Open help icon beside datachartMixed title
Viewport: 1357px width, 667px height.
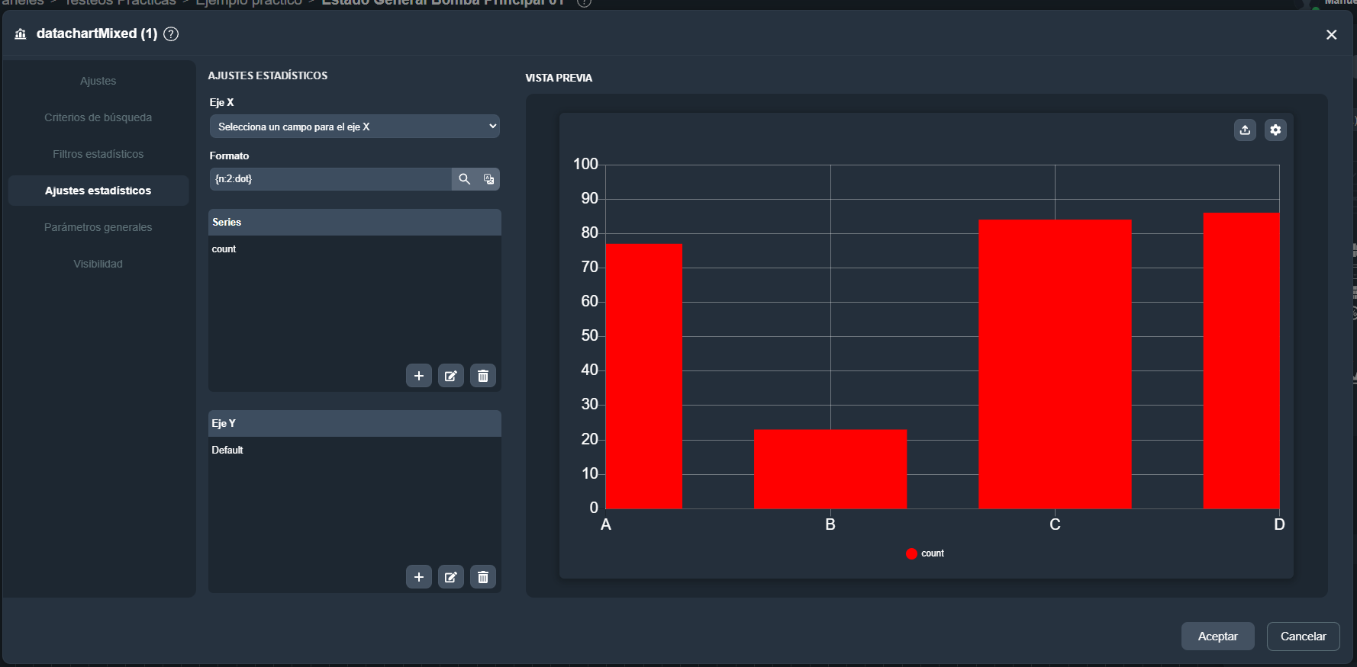pyautogui.click(x=172, y=34)
